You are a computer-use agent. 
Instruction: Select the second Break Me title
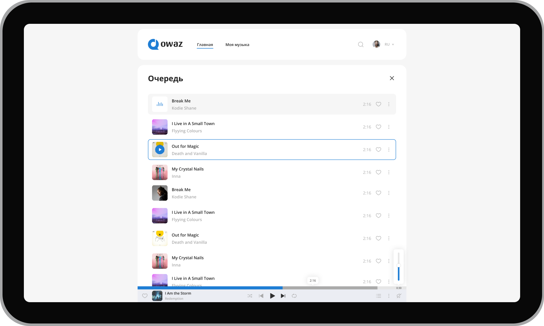pyautogui.click(x=181, y=190)
